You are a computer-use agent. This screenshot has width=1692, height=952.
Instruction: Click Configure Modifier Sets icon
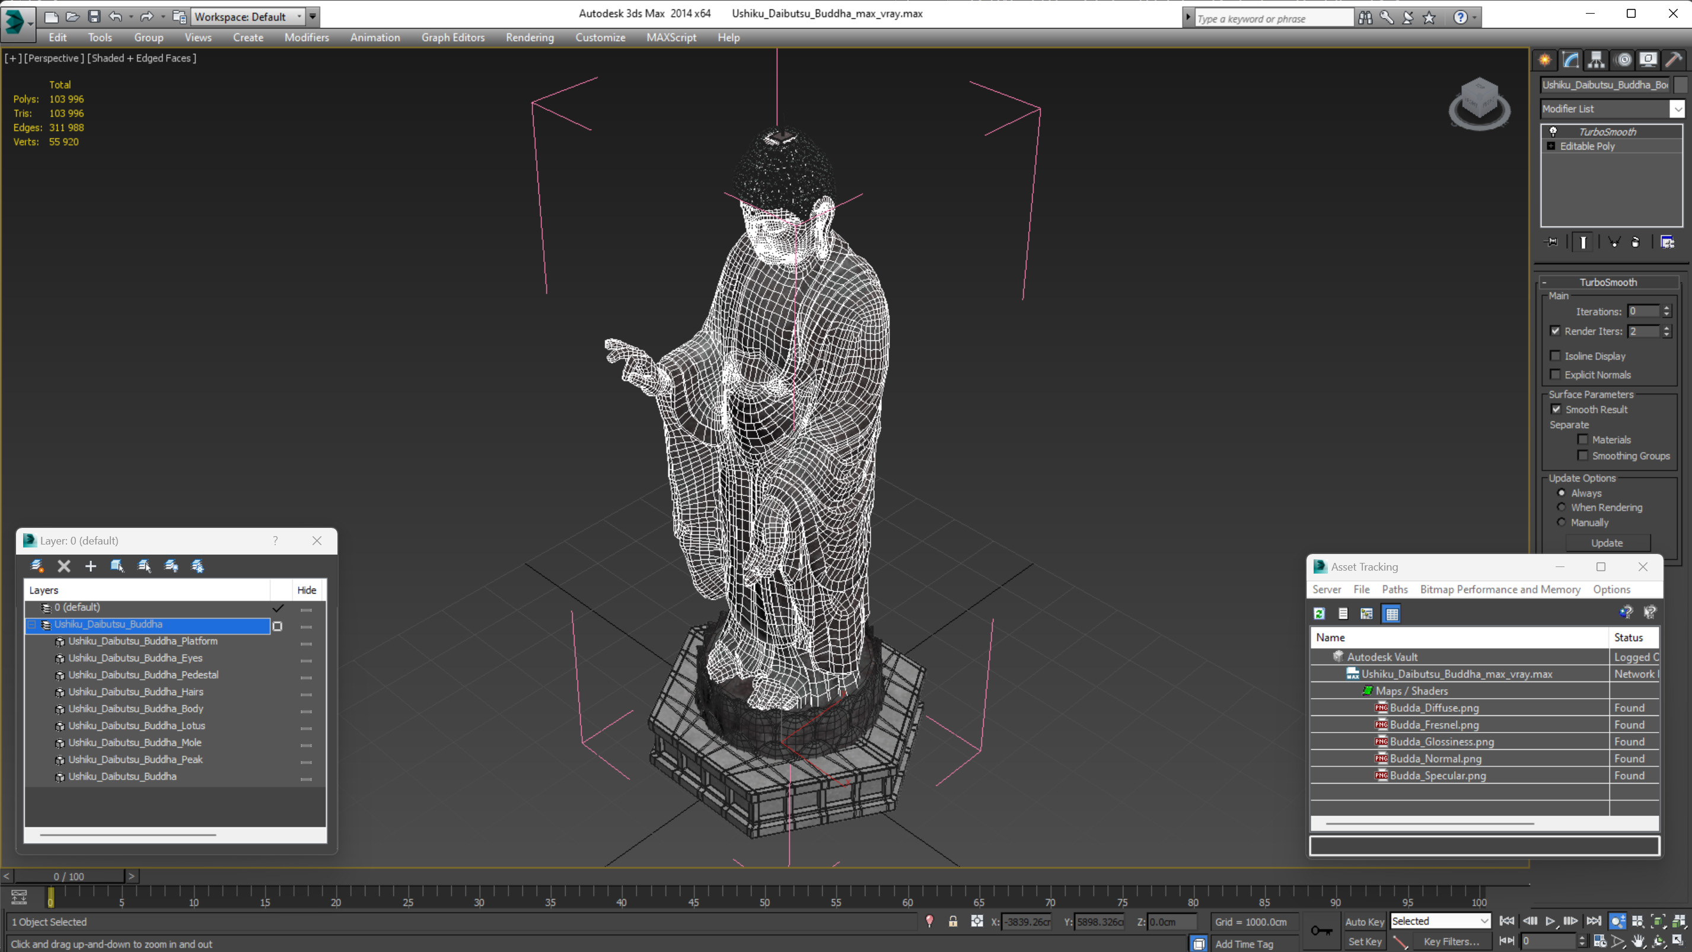point(1667,242)
